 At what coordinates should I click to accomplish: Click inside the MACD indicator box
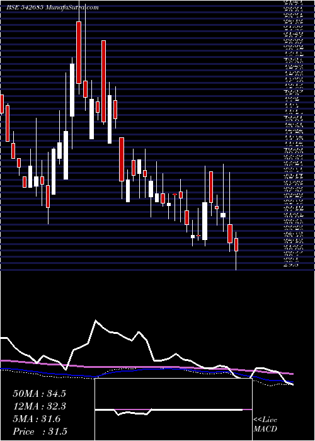tap(173, 409)
